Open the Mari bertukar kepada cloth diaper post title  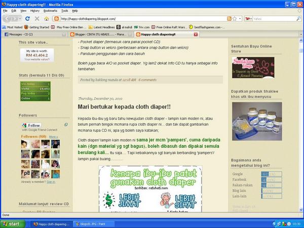click(x=124, y=107)
